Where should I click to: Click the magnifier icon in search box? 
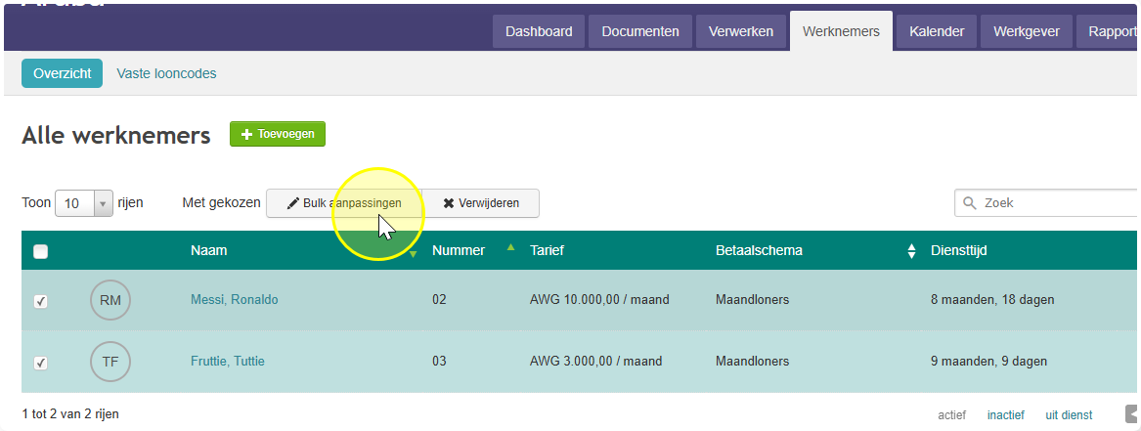(x=969, y=202)
